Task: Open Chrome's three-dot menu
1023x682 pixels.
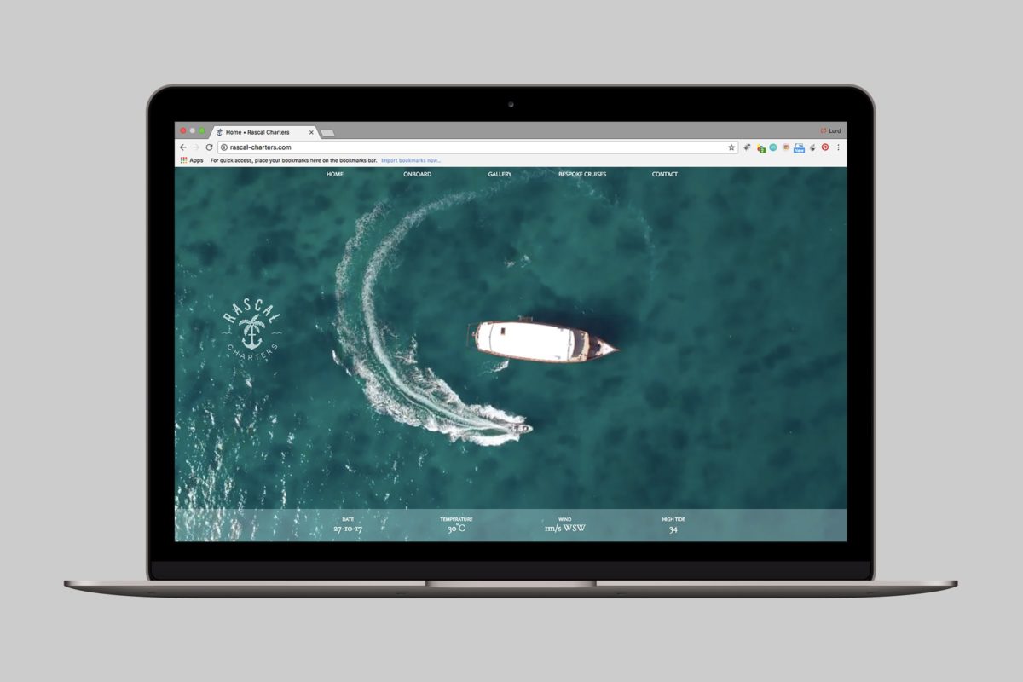Action: point(838,147)
